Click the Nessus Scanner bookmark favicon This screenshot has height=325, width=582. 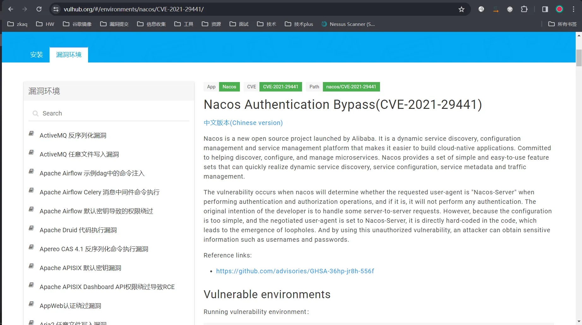click(x=324, y=24)
